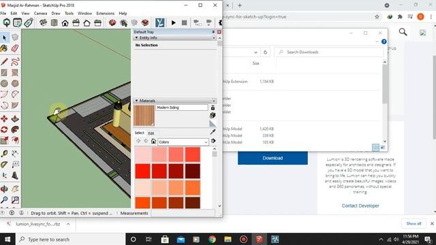
Task: Select the Zoom magnifier tool
Action: (4, 199)
